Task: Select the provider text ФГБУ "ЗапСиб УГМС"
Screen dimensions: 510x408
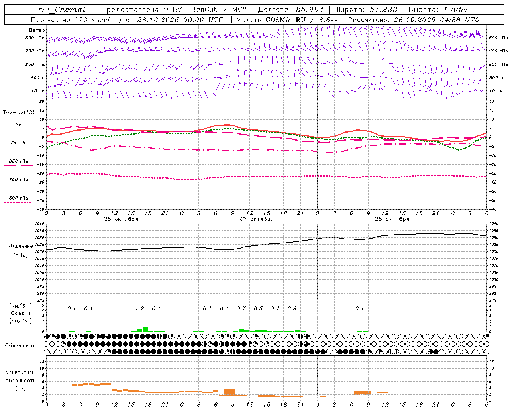Action: (x=205, y=10)
